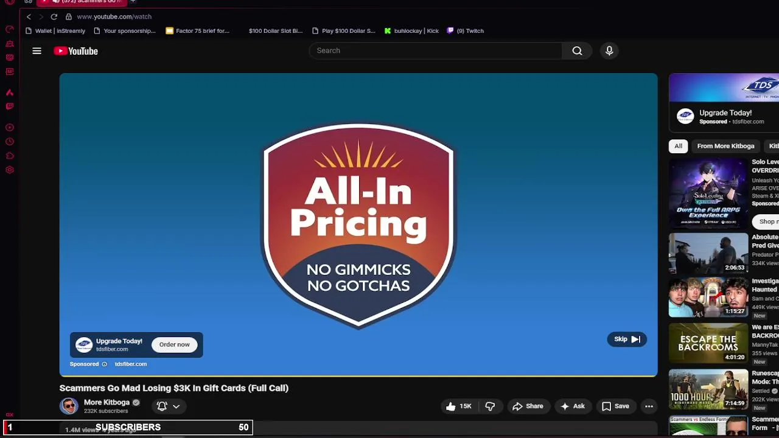
Task: Open sidebar settings gear
Action: point(10,170)
